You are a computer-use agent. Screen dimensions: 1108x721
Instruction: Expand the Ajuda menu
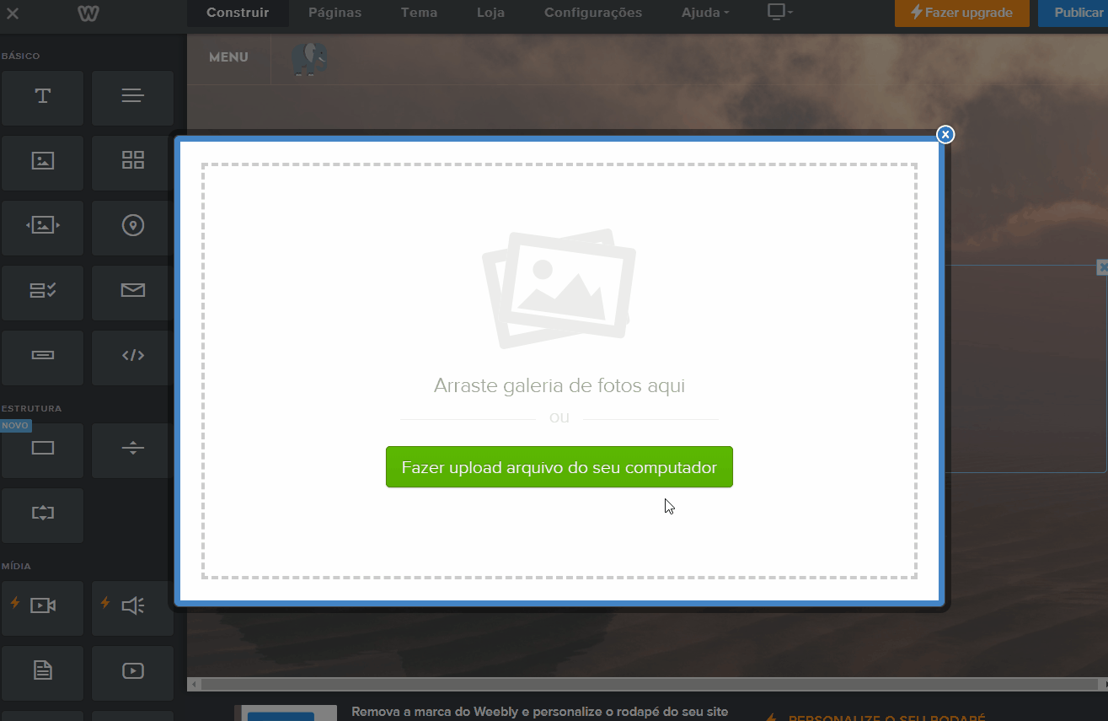point(705,13)
